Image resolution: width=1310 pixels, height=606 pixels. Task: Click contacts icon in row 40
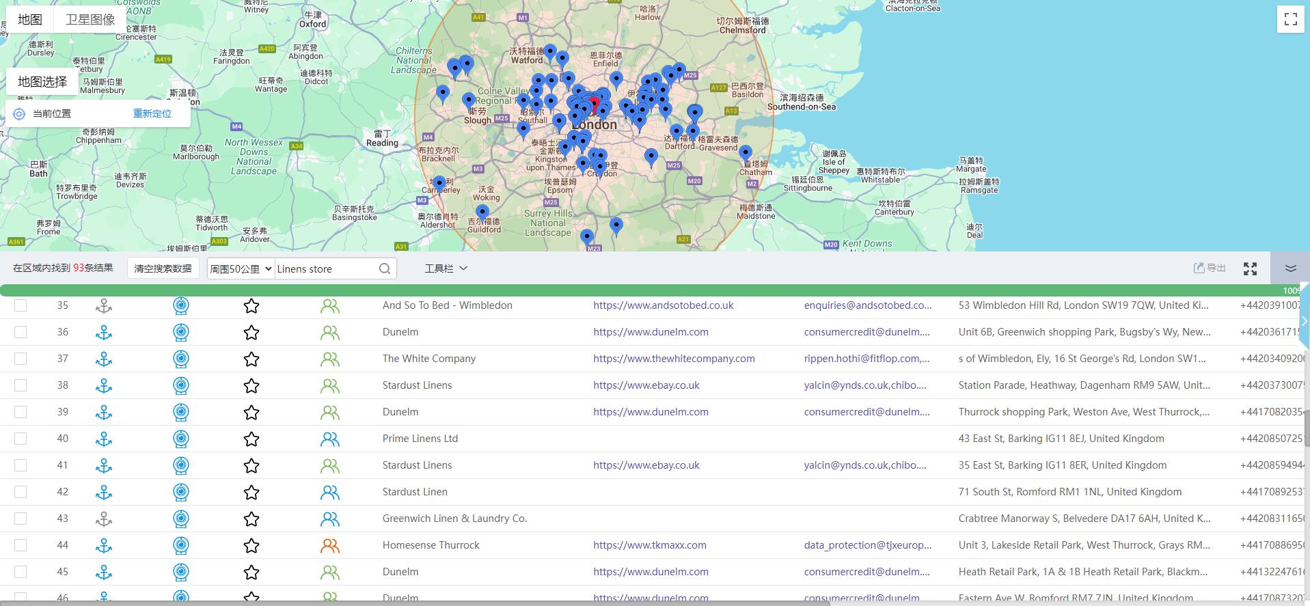coord(330,439)
